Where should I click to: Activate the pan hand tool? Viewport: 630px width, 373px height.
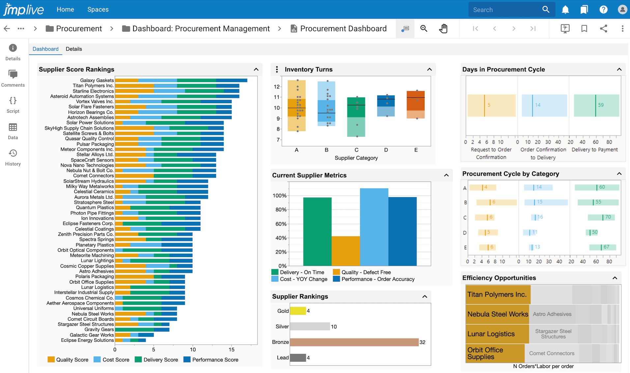443,29
